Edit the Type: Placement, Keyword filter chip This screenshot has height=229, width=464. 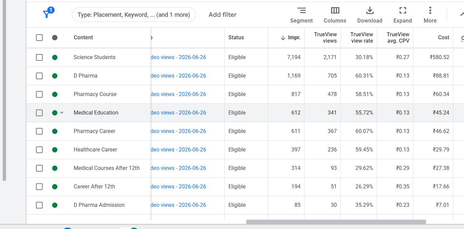point(134,15)
